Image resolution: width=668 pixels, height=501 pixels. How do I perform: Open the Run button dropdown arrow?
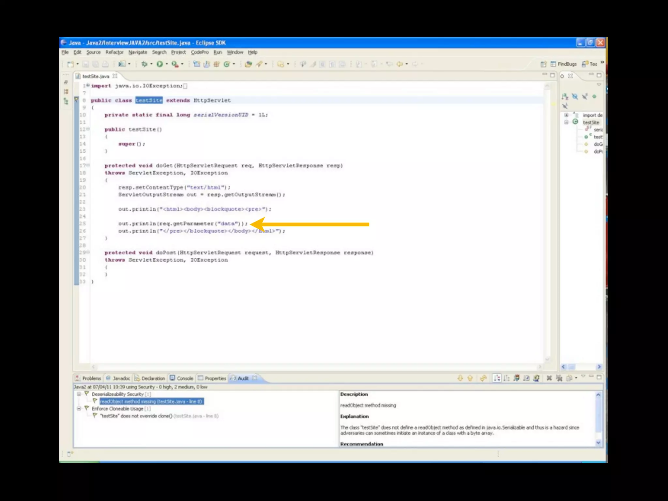(x=167, y=64)
